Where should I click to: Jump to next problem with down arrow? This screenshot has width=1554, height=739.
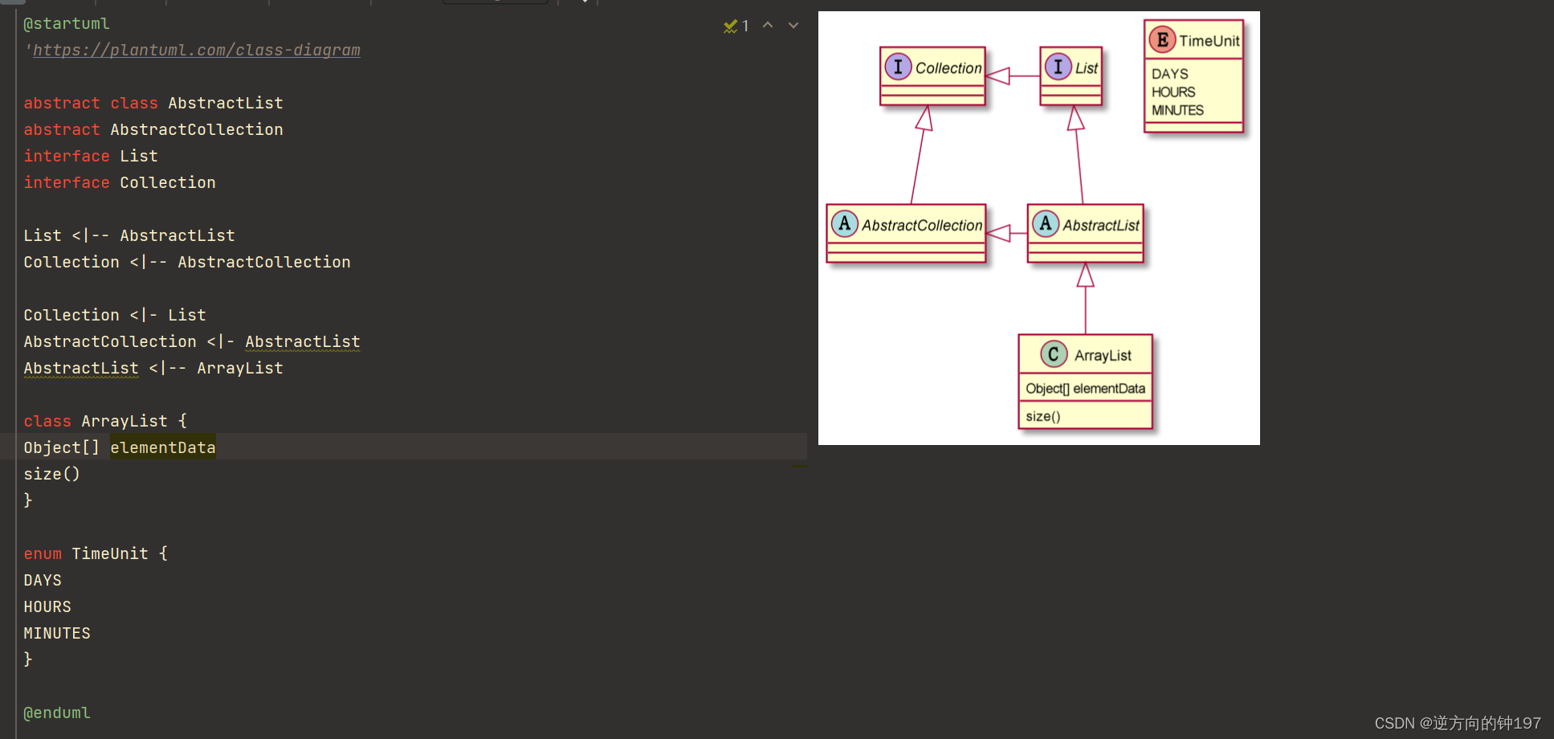click(x=793, y=25)
